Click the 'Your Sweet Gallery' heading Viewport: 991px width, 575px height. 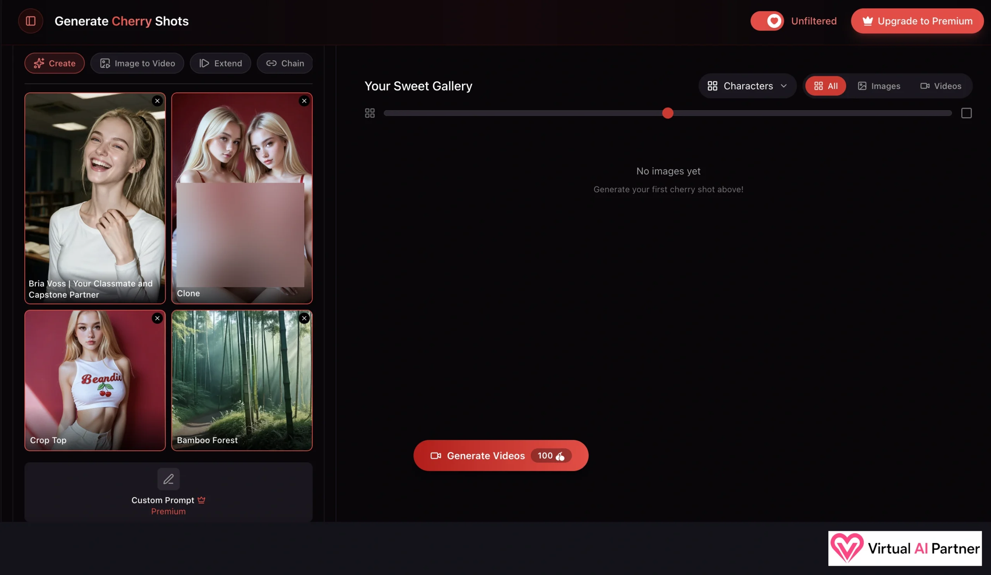click(x=418, y=86)
